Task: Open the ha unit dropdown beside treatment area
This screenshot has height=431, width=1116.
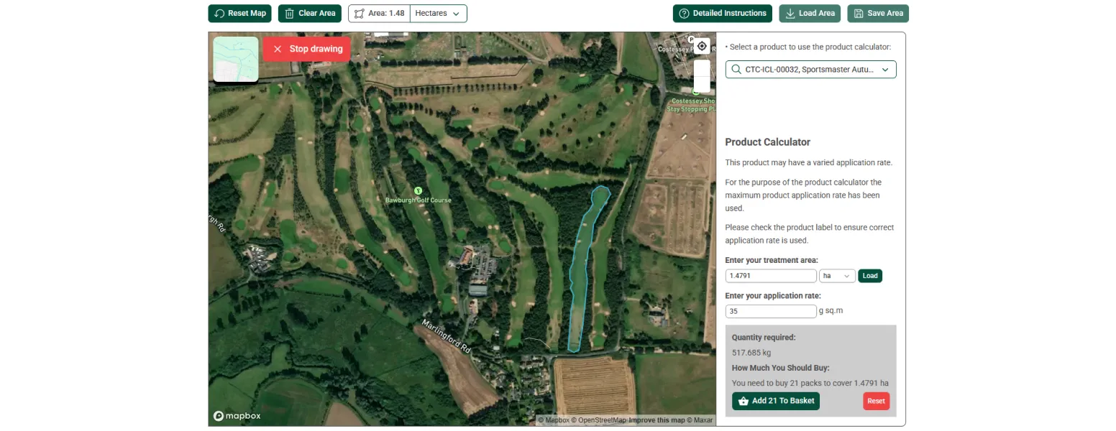Action: click(x=836, y=275)
